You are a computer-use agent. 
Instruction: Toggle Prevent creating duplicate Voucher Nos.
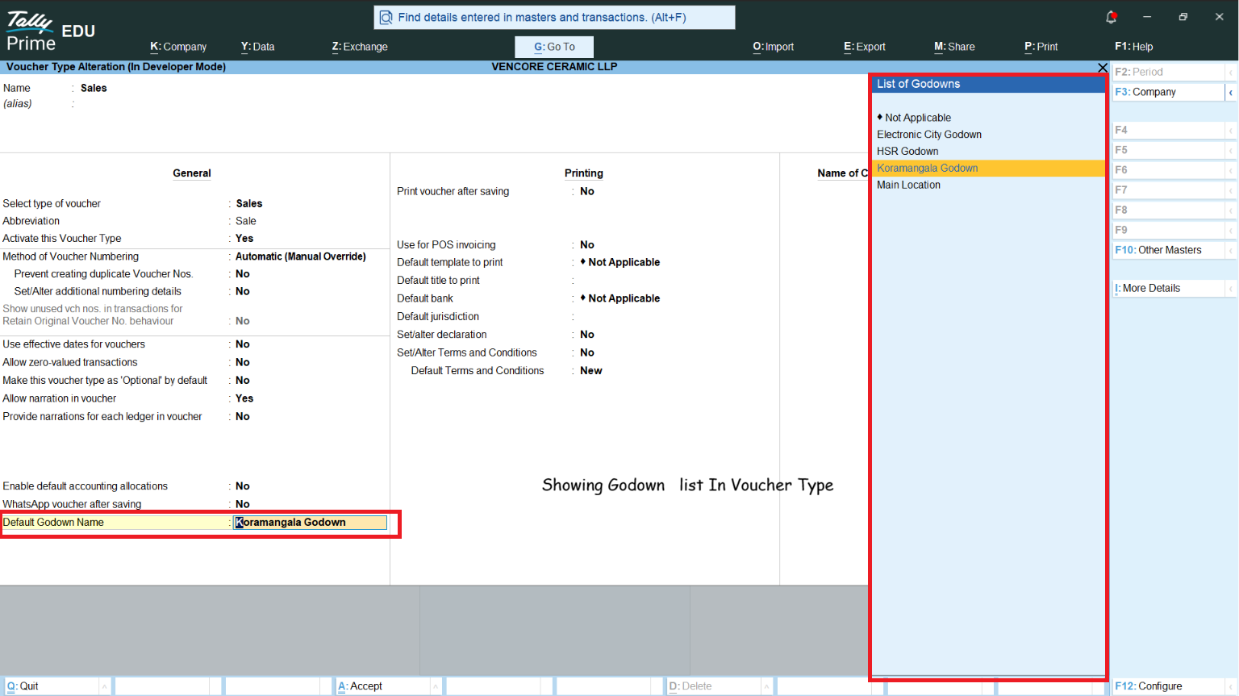point(243,274)
